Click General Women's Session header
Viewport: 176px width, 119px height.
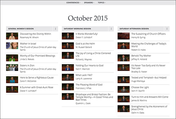pyautogui.click(x=21, y=29)
